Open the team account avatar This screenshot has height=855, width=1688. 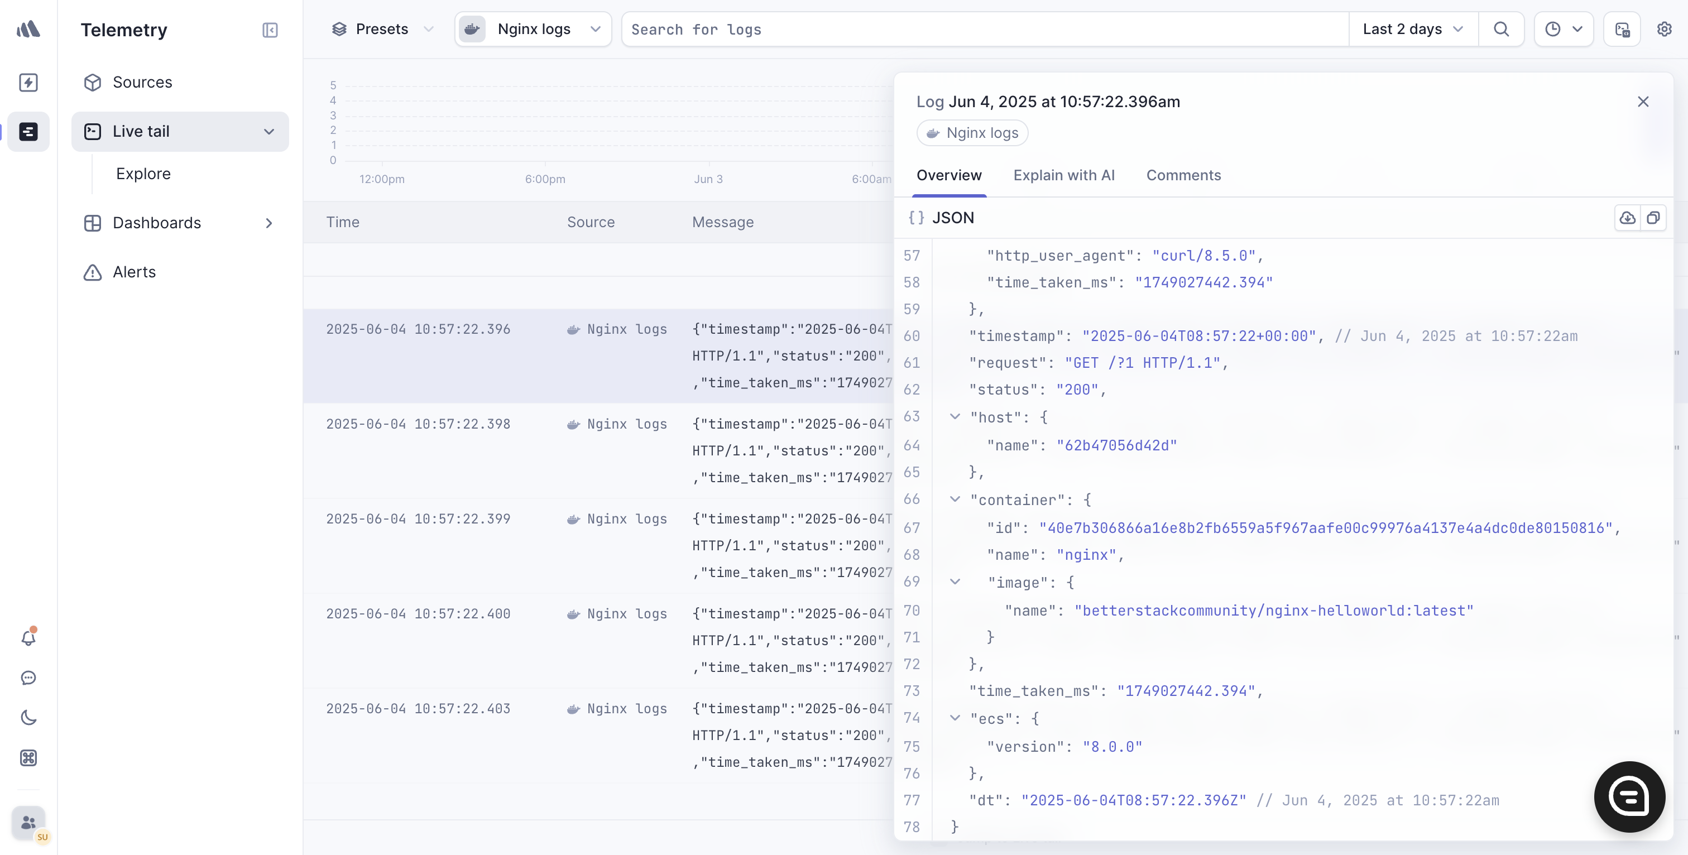28,823
